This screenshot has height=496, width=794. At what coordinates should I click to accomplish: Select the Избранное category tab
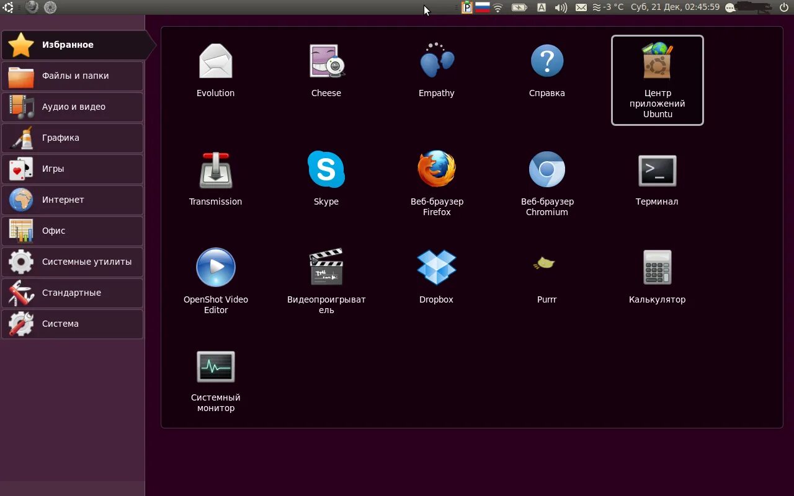tap(77, 45)
